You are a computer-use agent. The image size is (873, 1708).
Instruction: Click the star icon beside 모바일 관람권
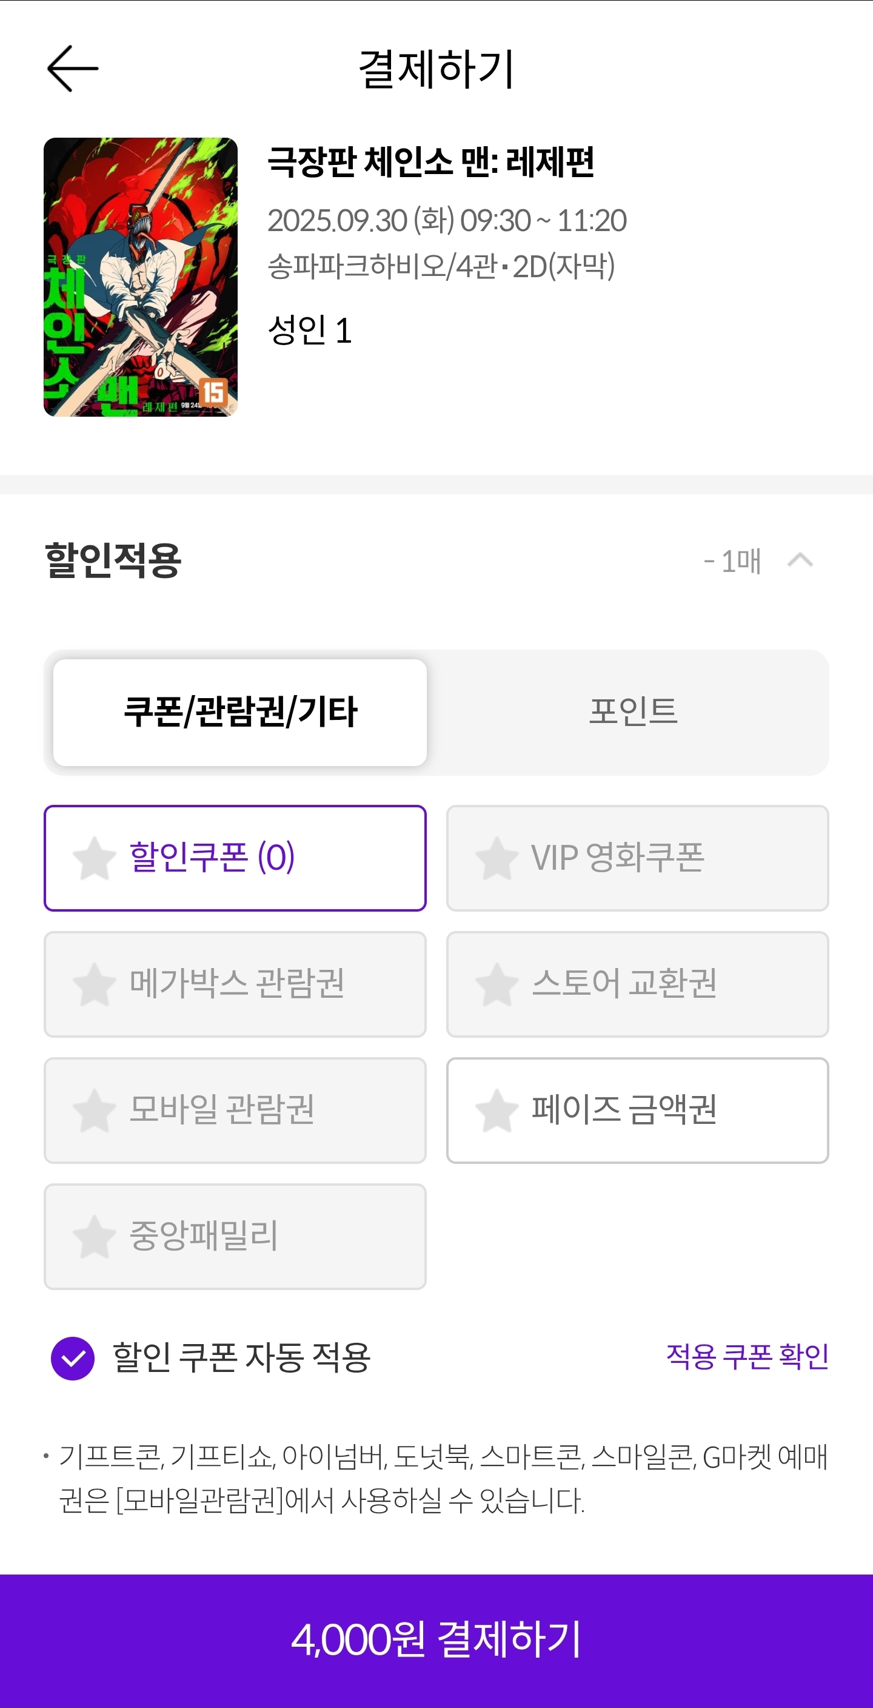pyautogui.click(x=94, y=1110)
